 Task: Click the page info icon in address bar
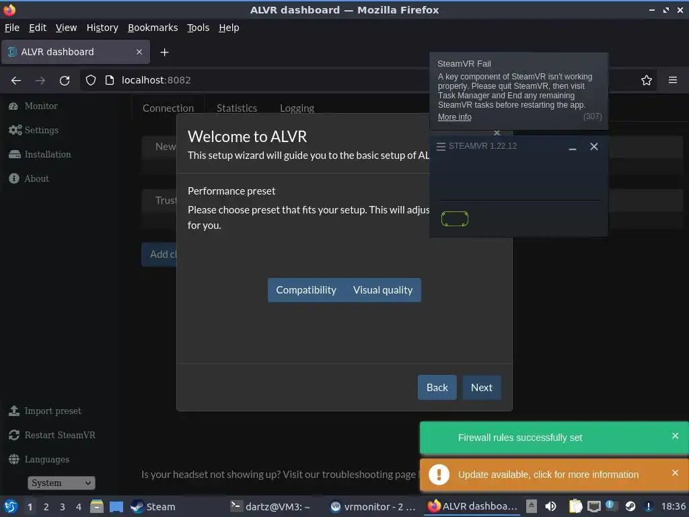pos(110,80)
